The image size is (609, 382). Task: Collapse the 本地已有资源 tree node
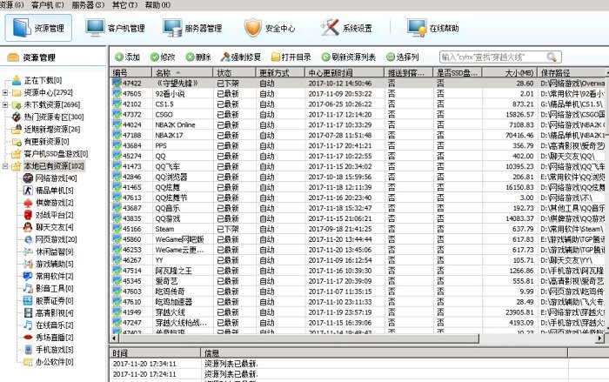(6, 165)
